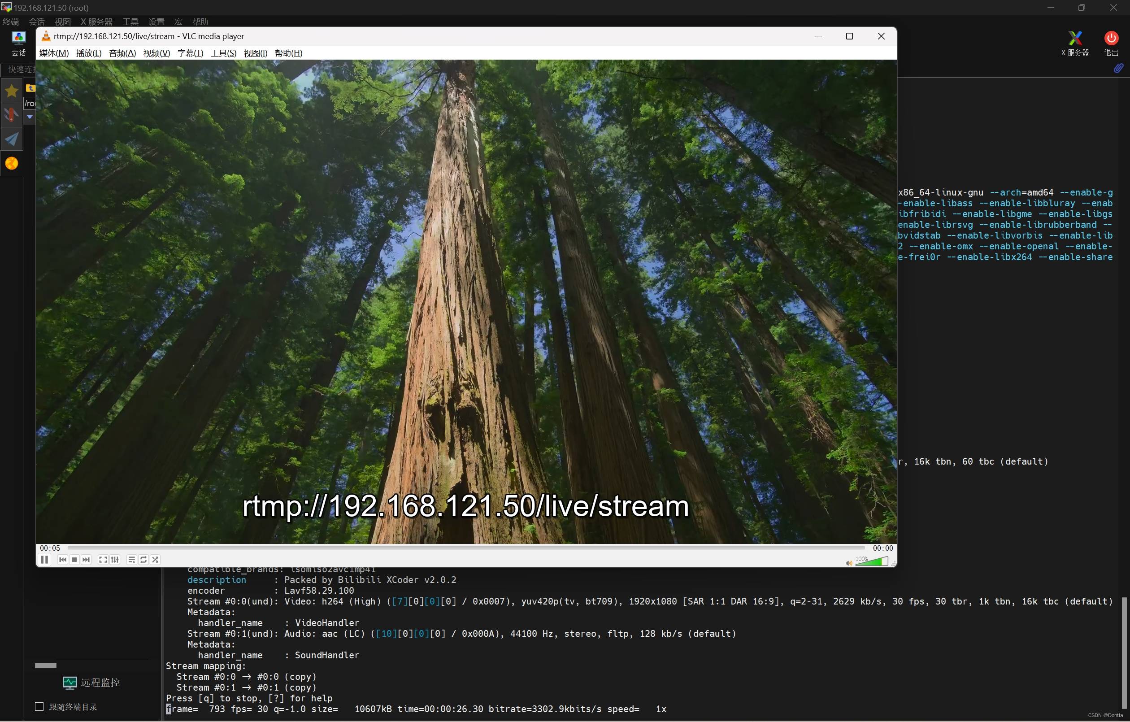Click the 快速连接 quick connect box
This screenshot has width=1130, height=722.
(19, 70)
